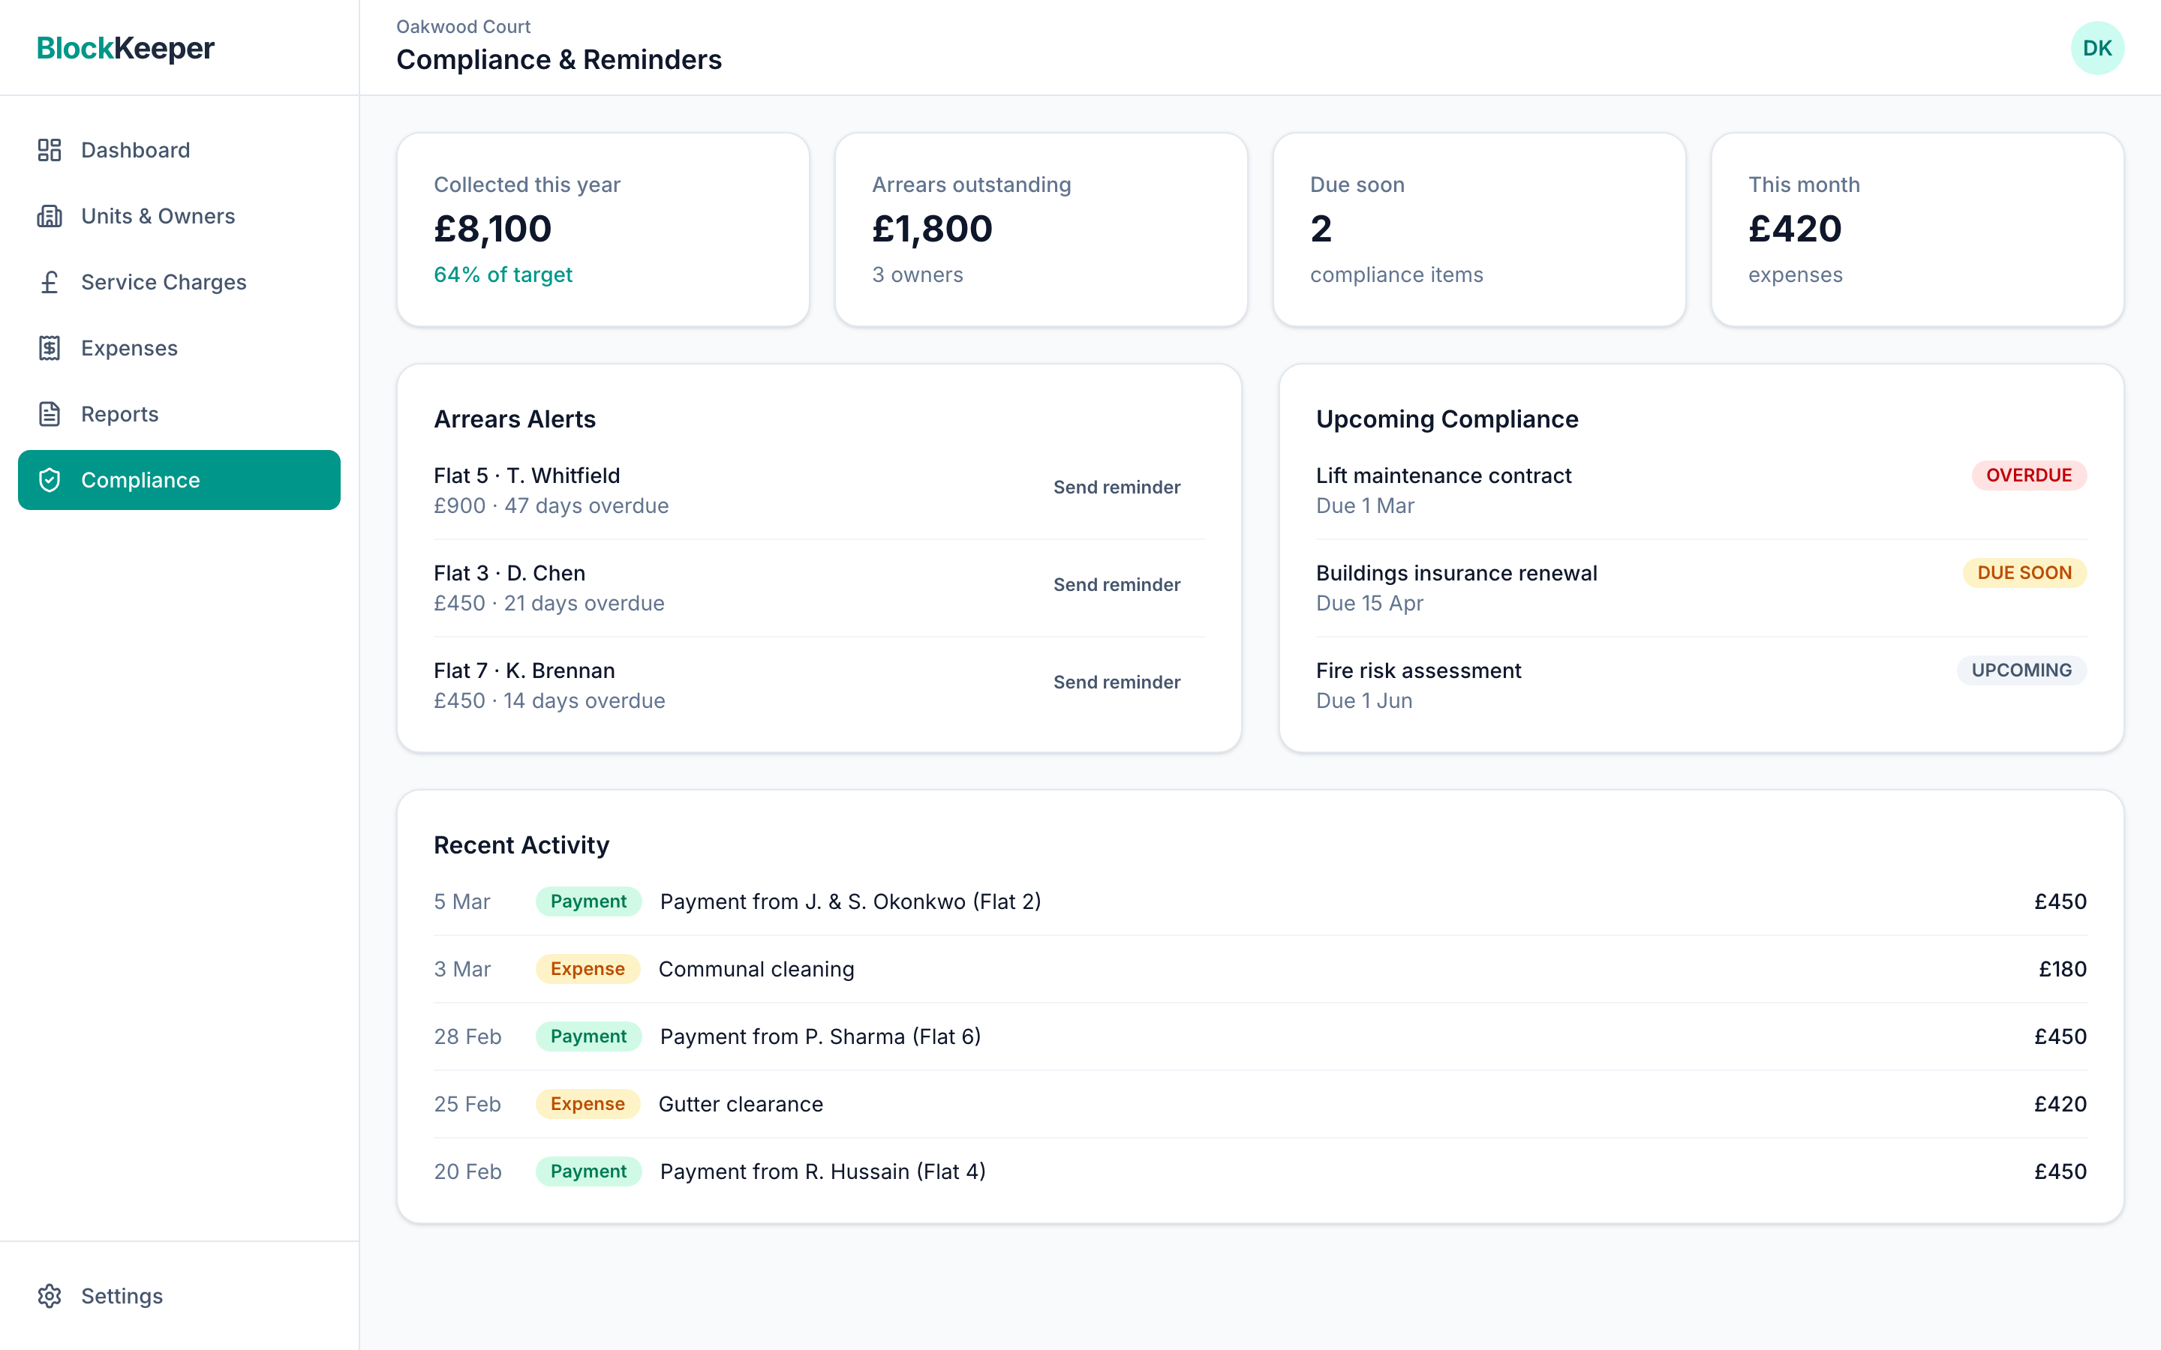2161x1350 pixels.
Task: Select the Reports document icon
Action: [50, 413]
